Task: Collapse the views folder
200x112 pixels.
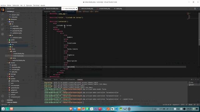Action: (13, 49)
